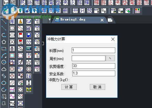152x108 pixels.
Task: Click the yellow lightbulb layer icon
Action: (13, 11)
